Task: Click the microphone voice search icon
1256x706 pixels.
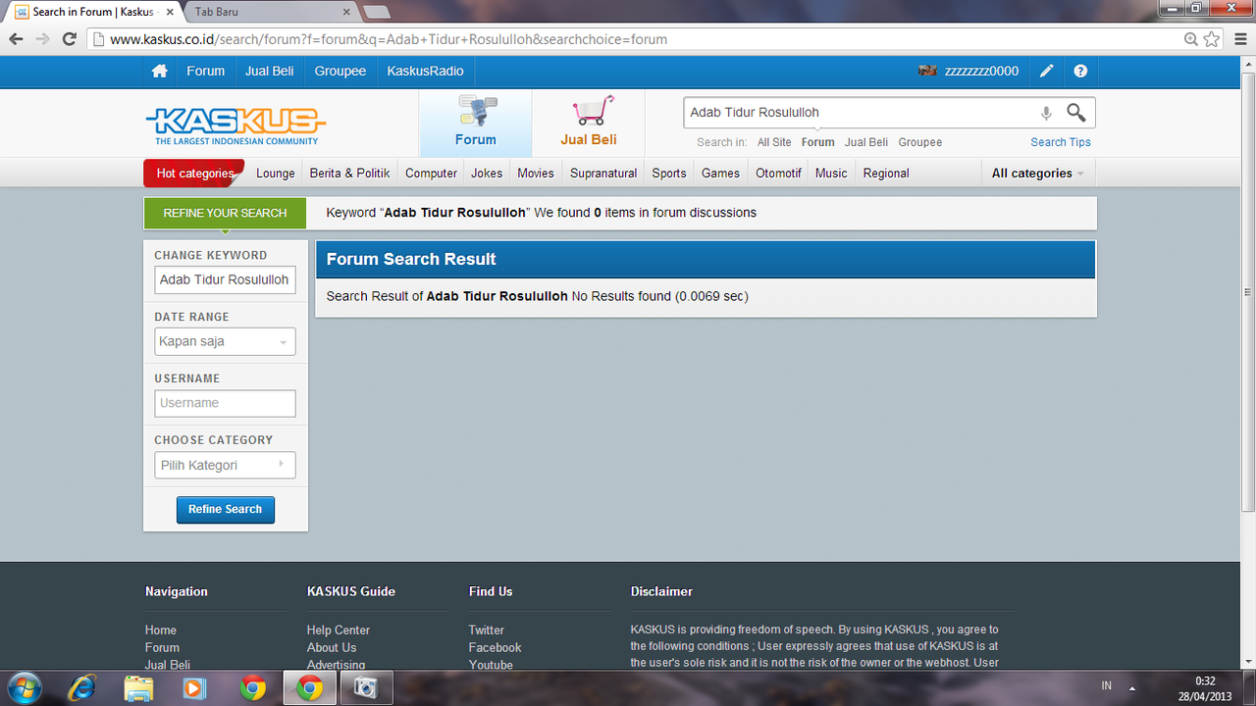Action: [1046, 113]
